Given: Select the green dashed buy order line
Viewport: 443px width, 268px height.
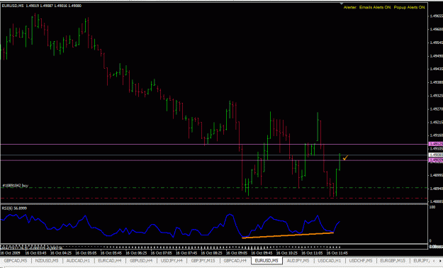Looking at the screenshot, I should (x=213, y=187).
